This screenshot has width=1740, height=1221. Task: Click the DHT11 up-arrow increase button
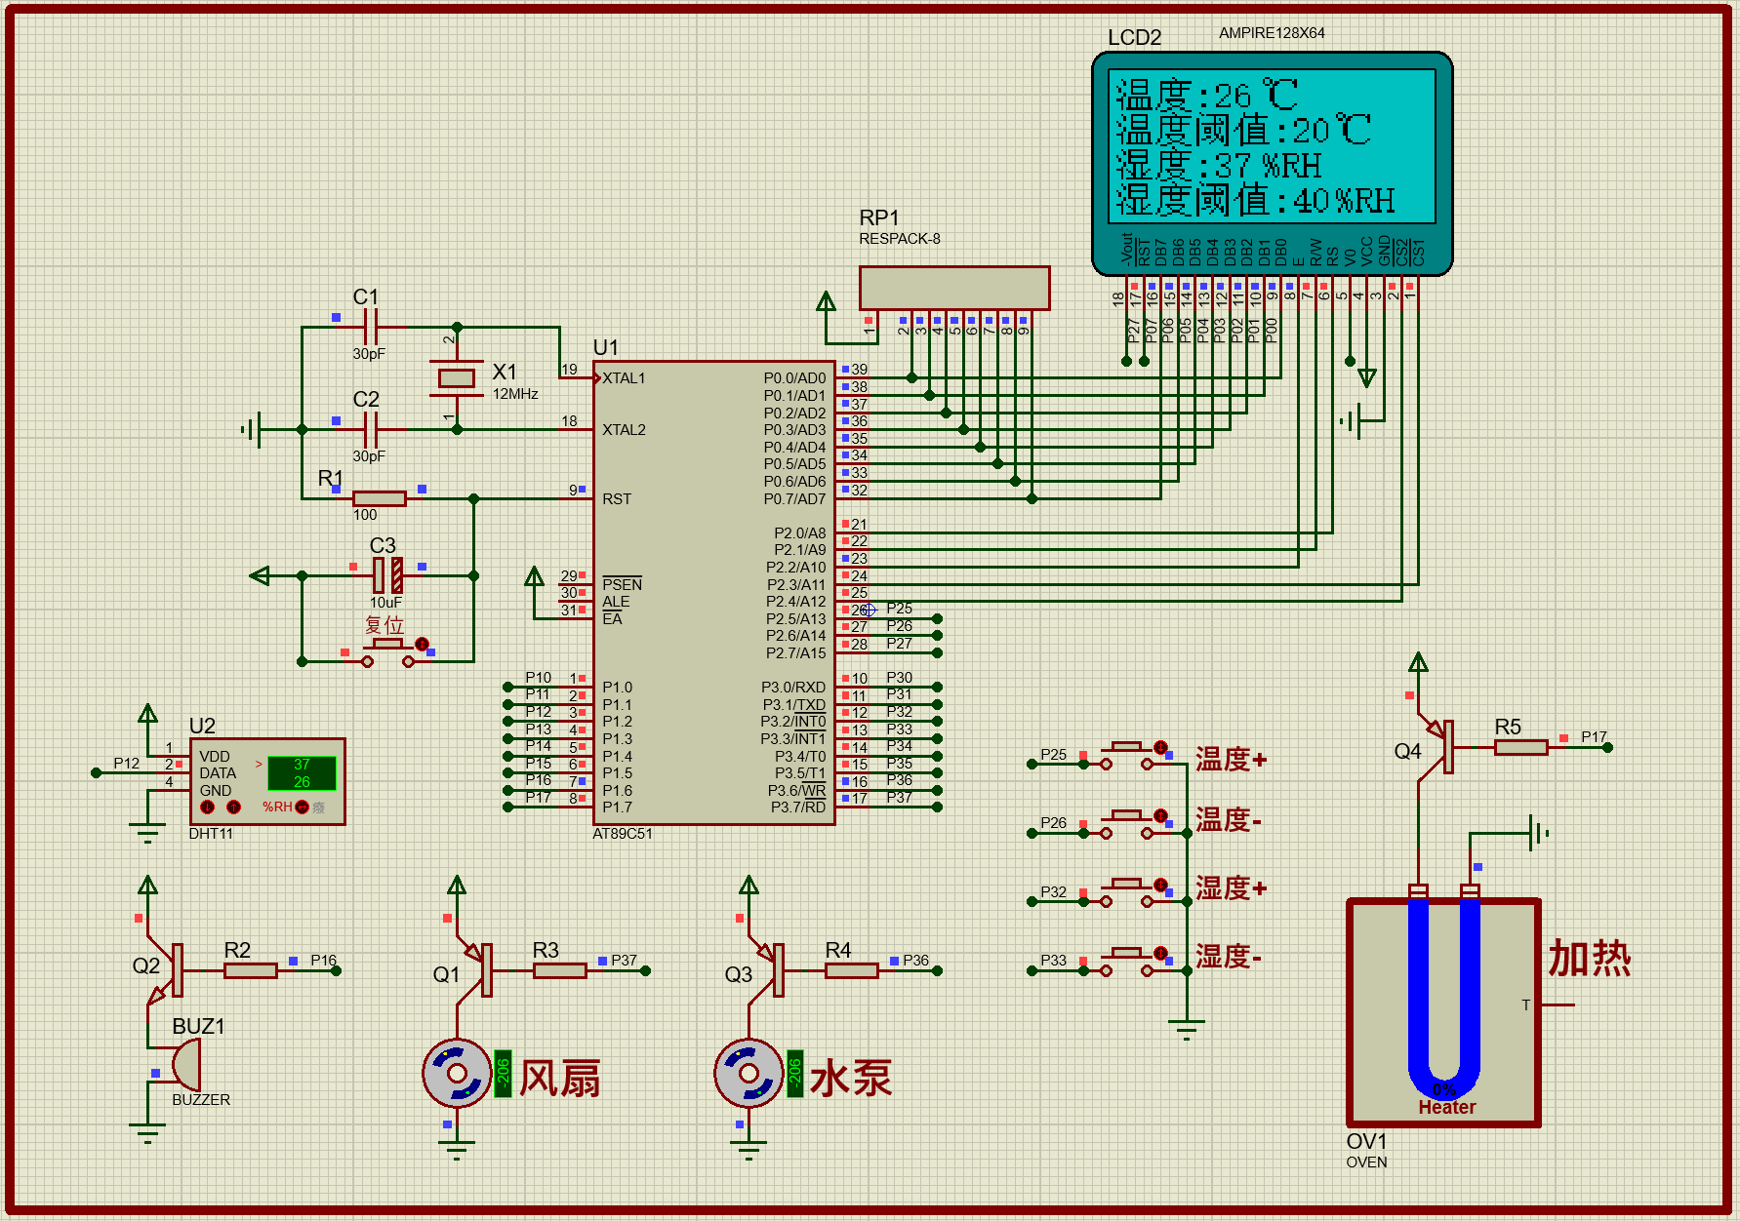coord(233,807)
